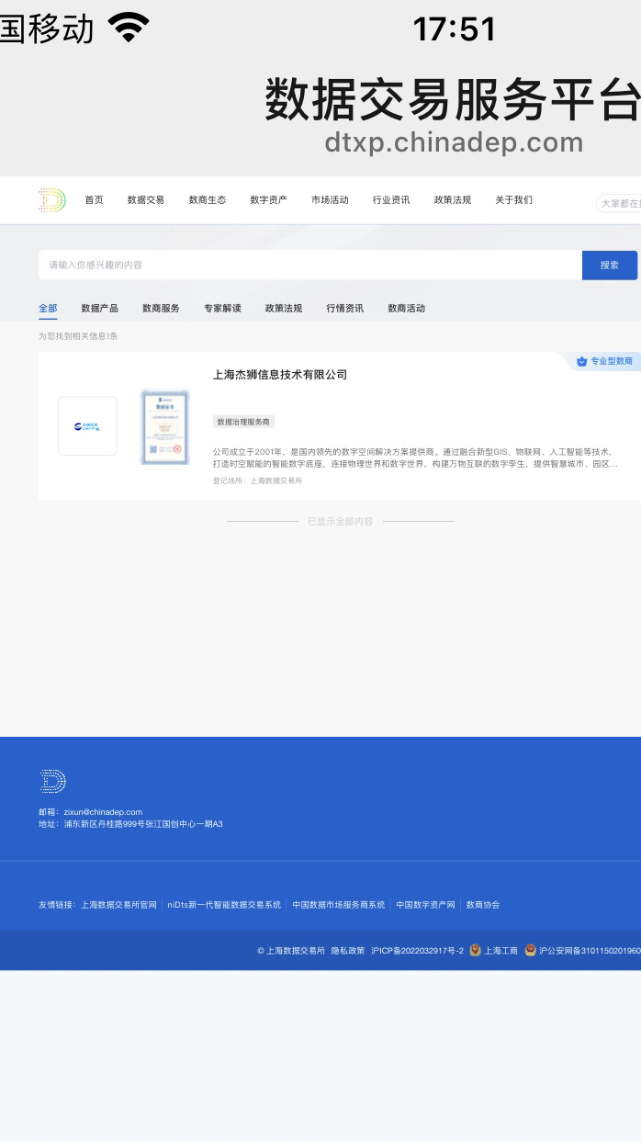Click the 大家都在搜 search box in header

619,203
